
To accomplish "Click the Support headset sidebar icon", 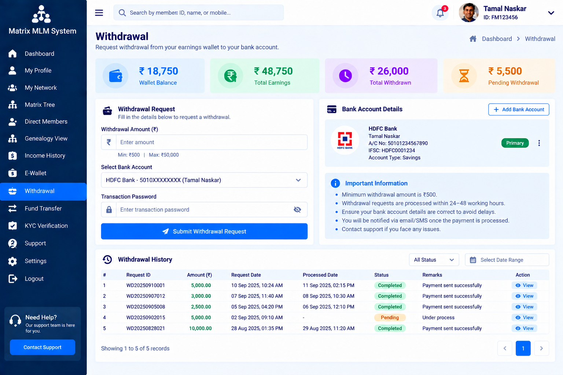I will tap(12, 243).
